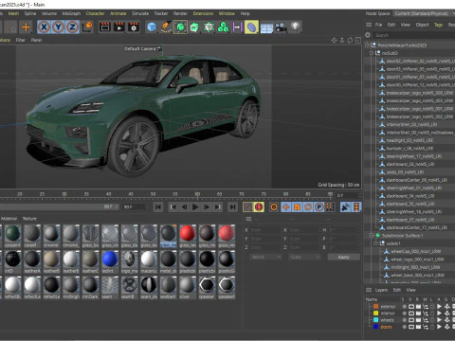Click the Object Manager search field
This screenshot has height=341, width=455.
tap(414, 35)
